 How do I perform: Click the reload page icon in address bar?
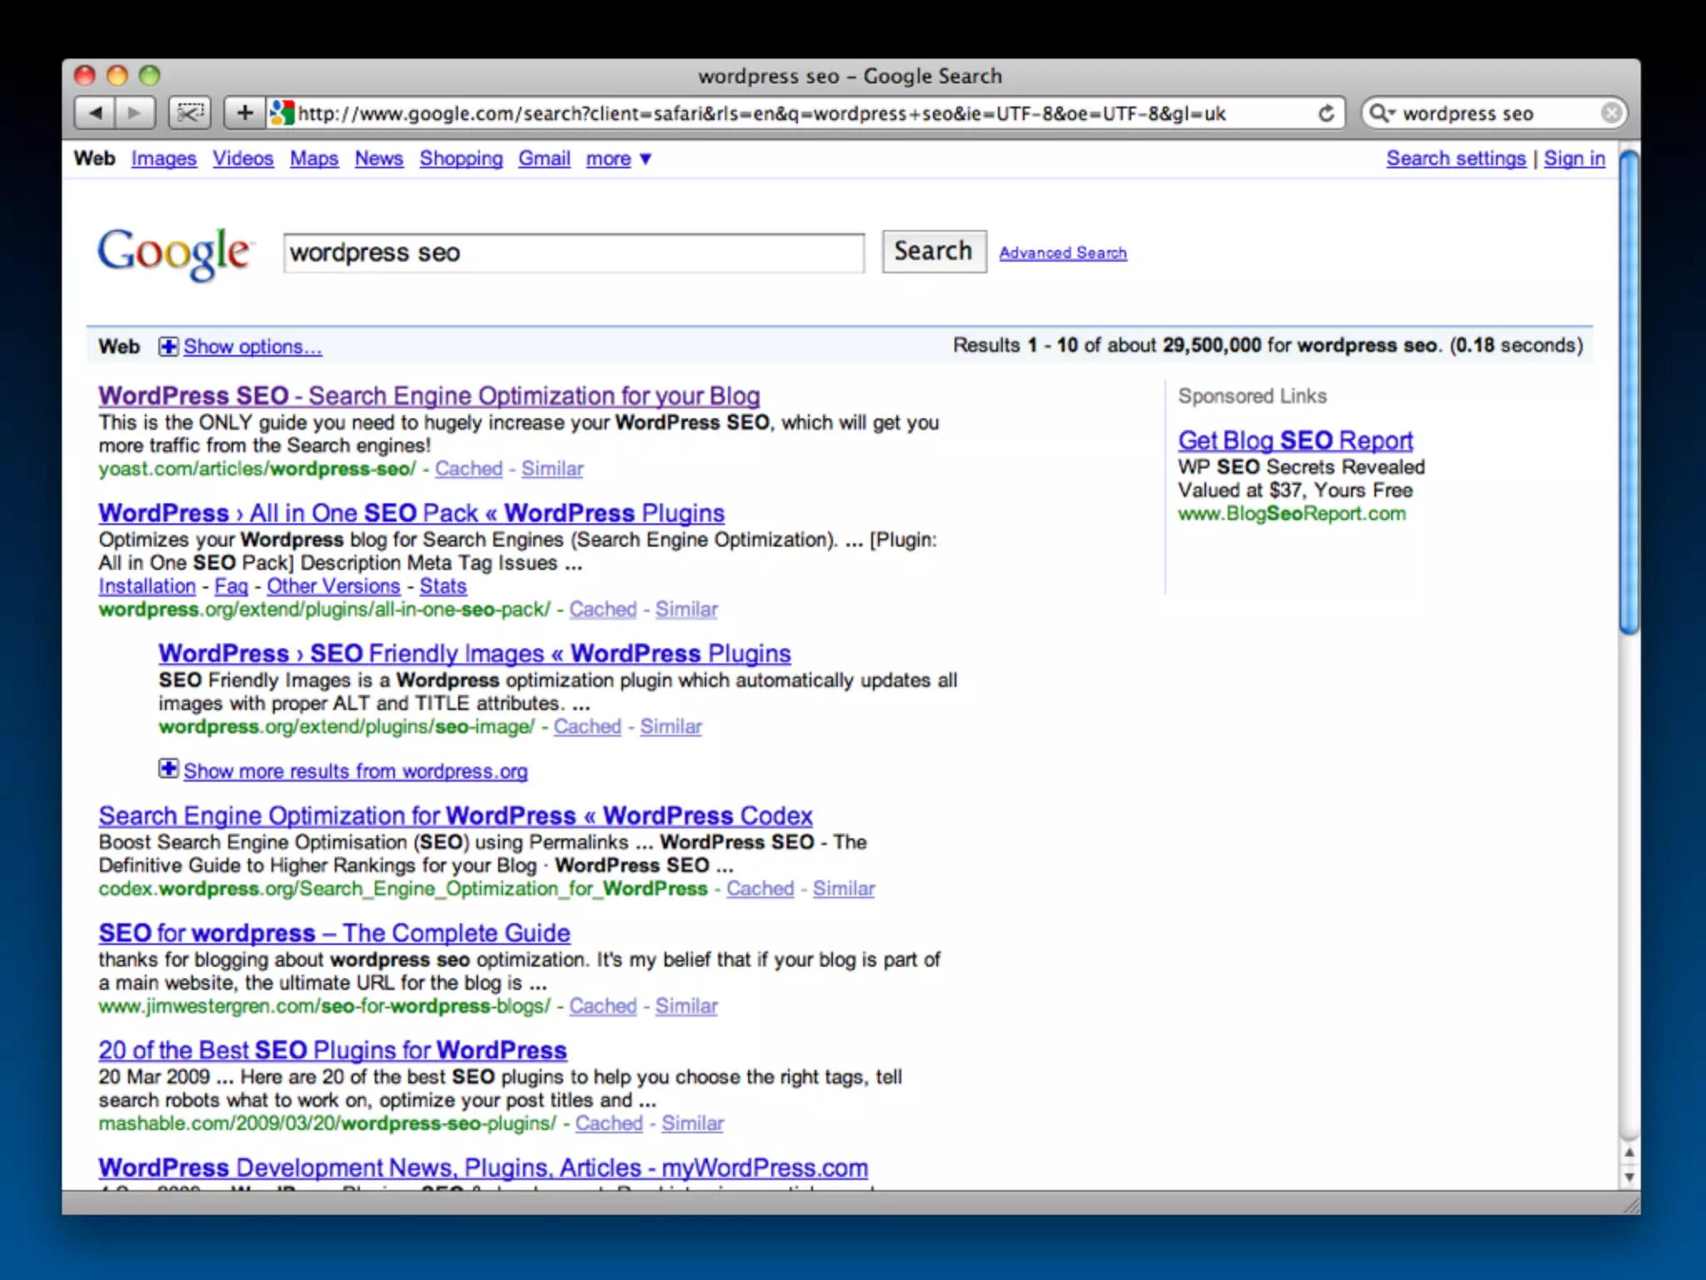click(1325, 112)
